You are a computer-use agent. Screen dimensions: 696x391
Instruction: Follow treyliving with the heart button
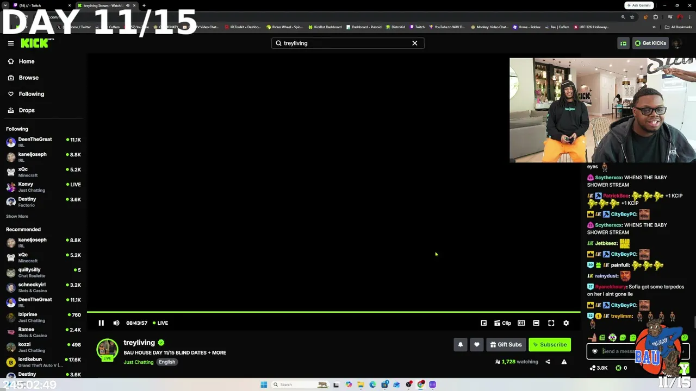pyautogui.click(x=477, y=344)
